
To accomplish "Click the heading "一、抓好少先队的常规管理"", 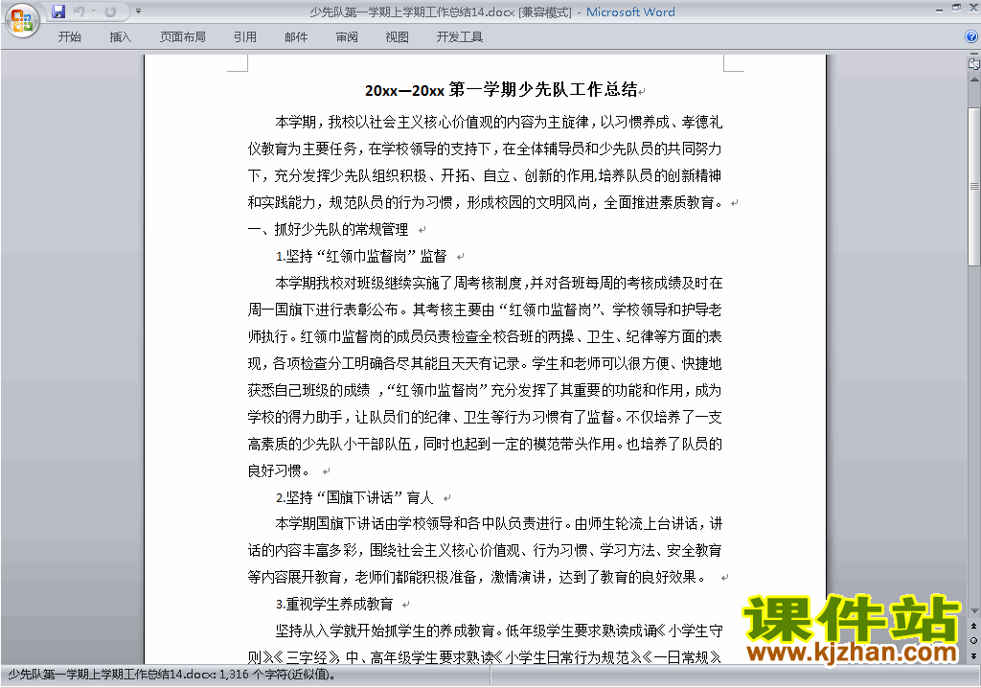I will (x=328, y=230).
